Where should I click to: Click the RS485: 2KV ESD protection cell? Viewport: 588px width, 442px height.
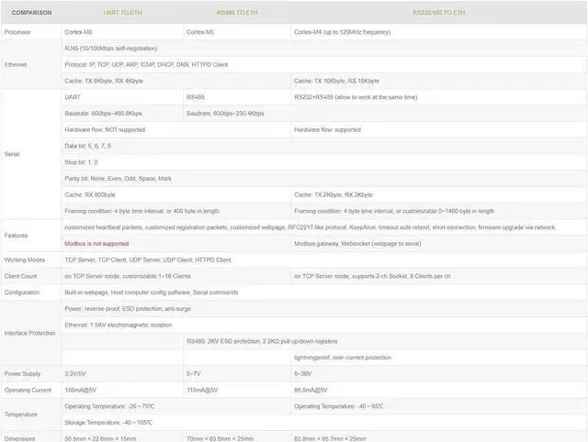tap(385, 341)
